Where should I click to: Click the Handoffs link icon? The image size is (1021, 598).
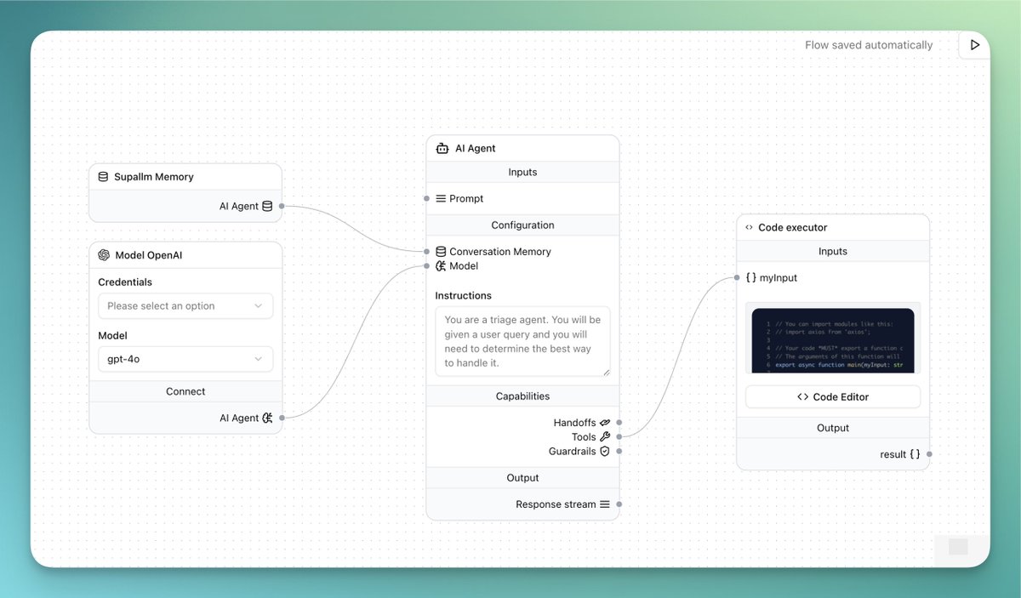(607, 422)
